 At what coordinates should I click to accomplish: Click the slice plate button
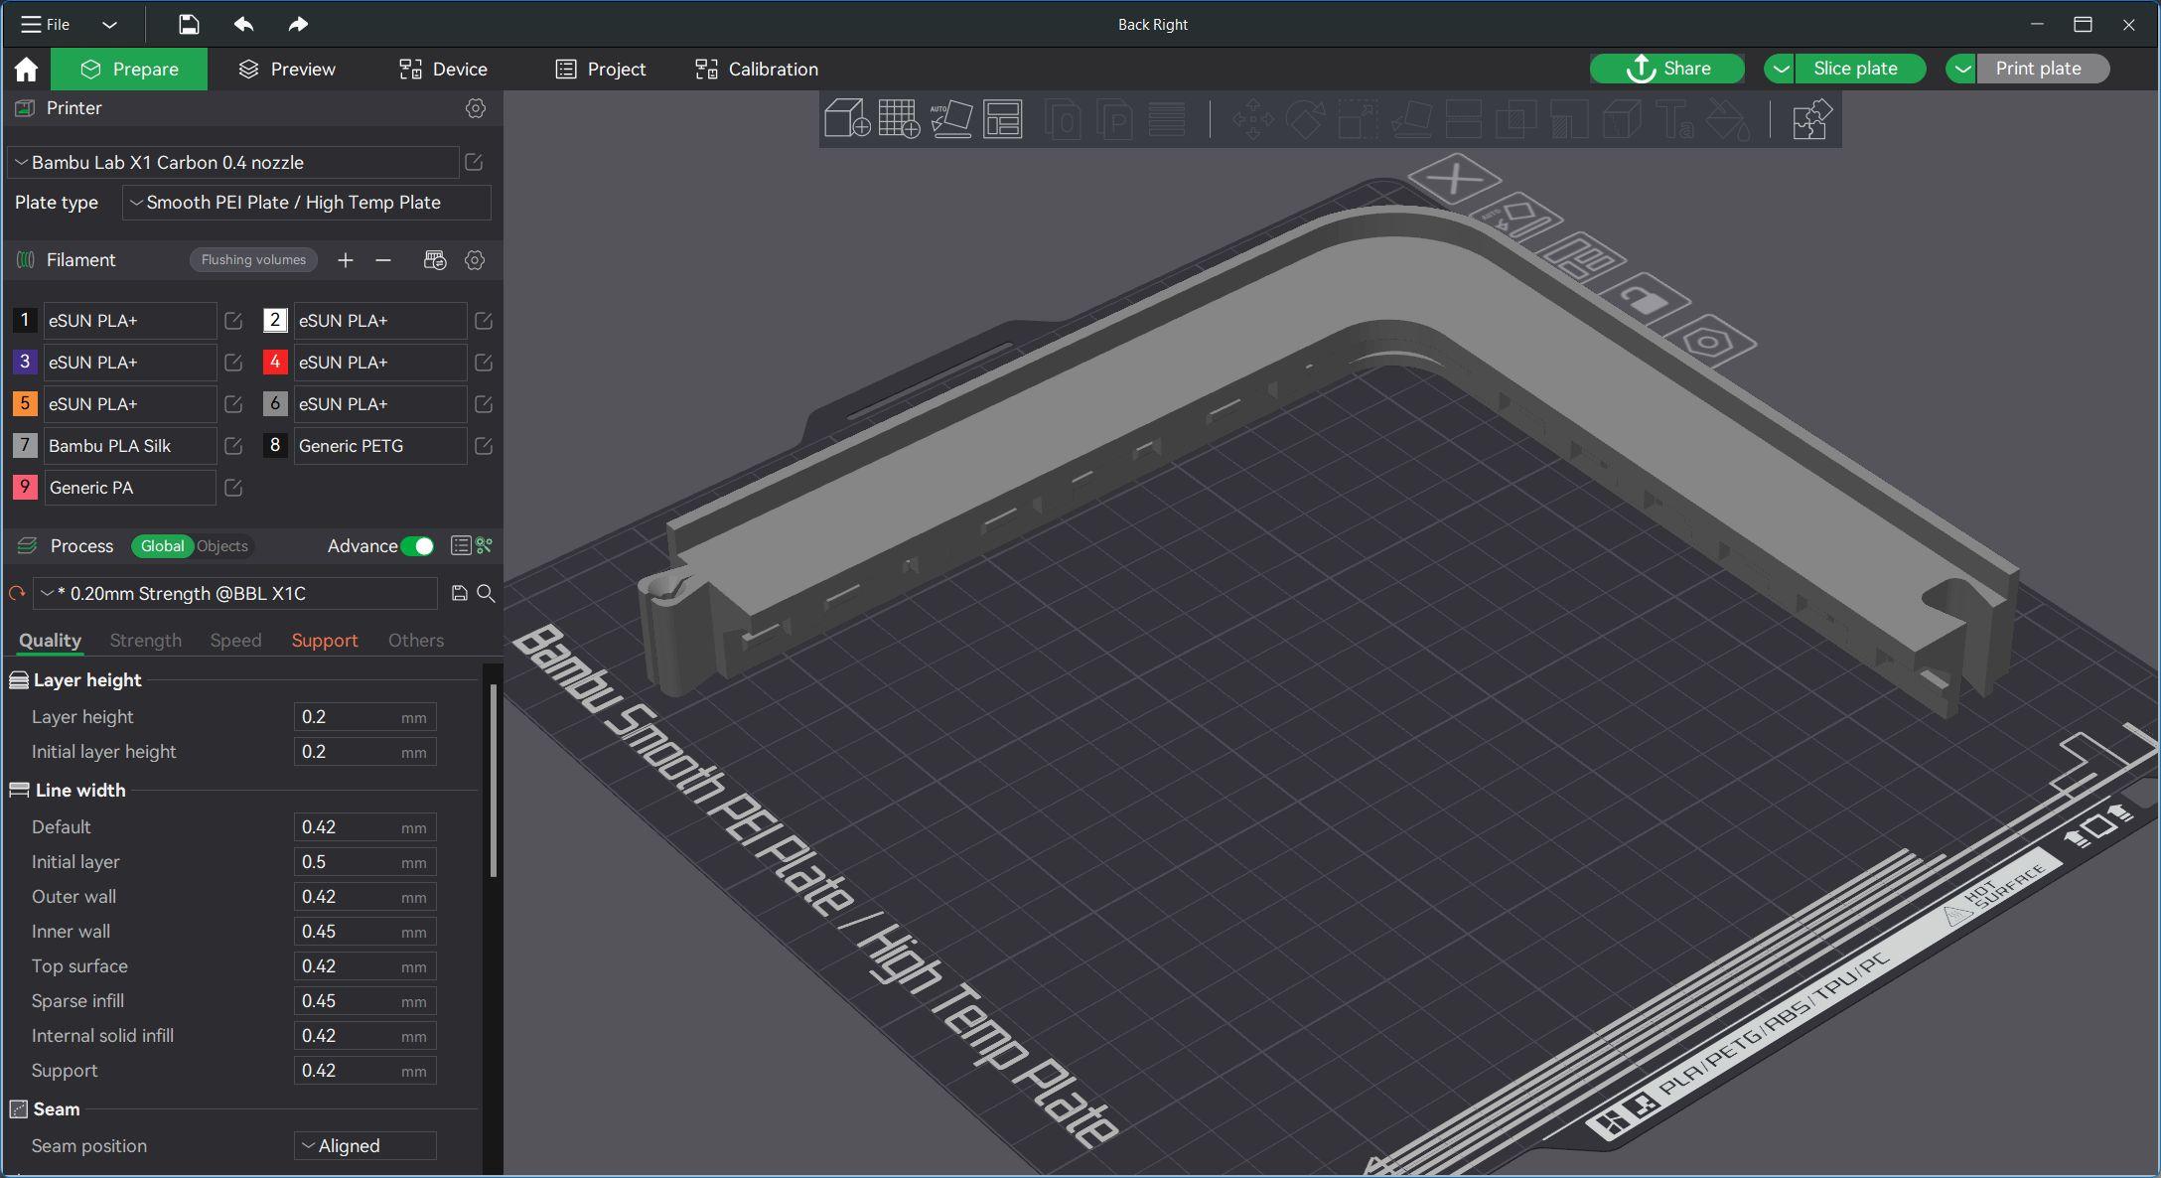(x=1856, y=69)
